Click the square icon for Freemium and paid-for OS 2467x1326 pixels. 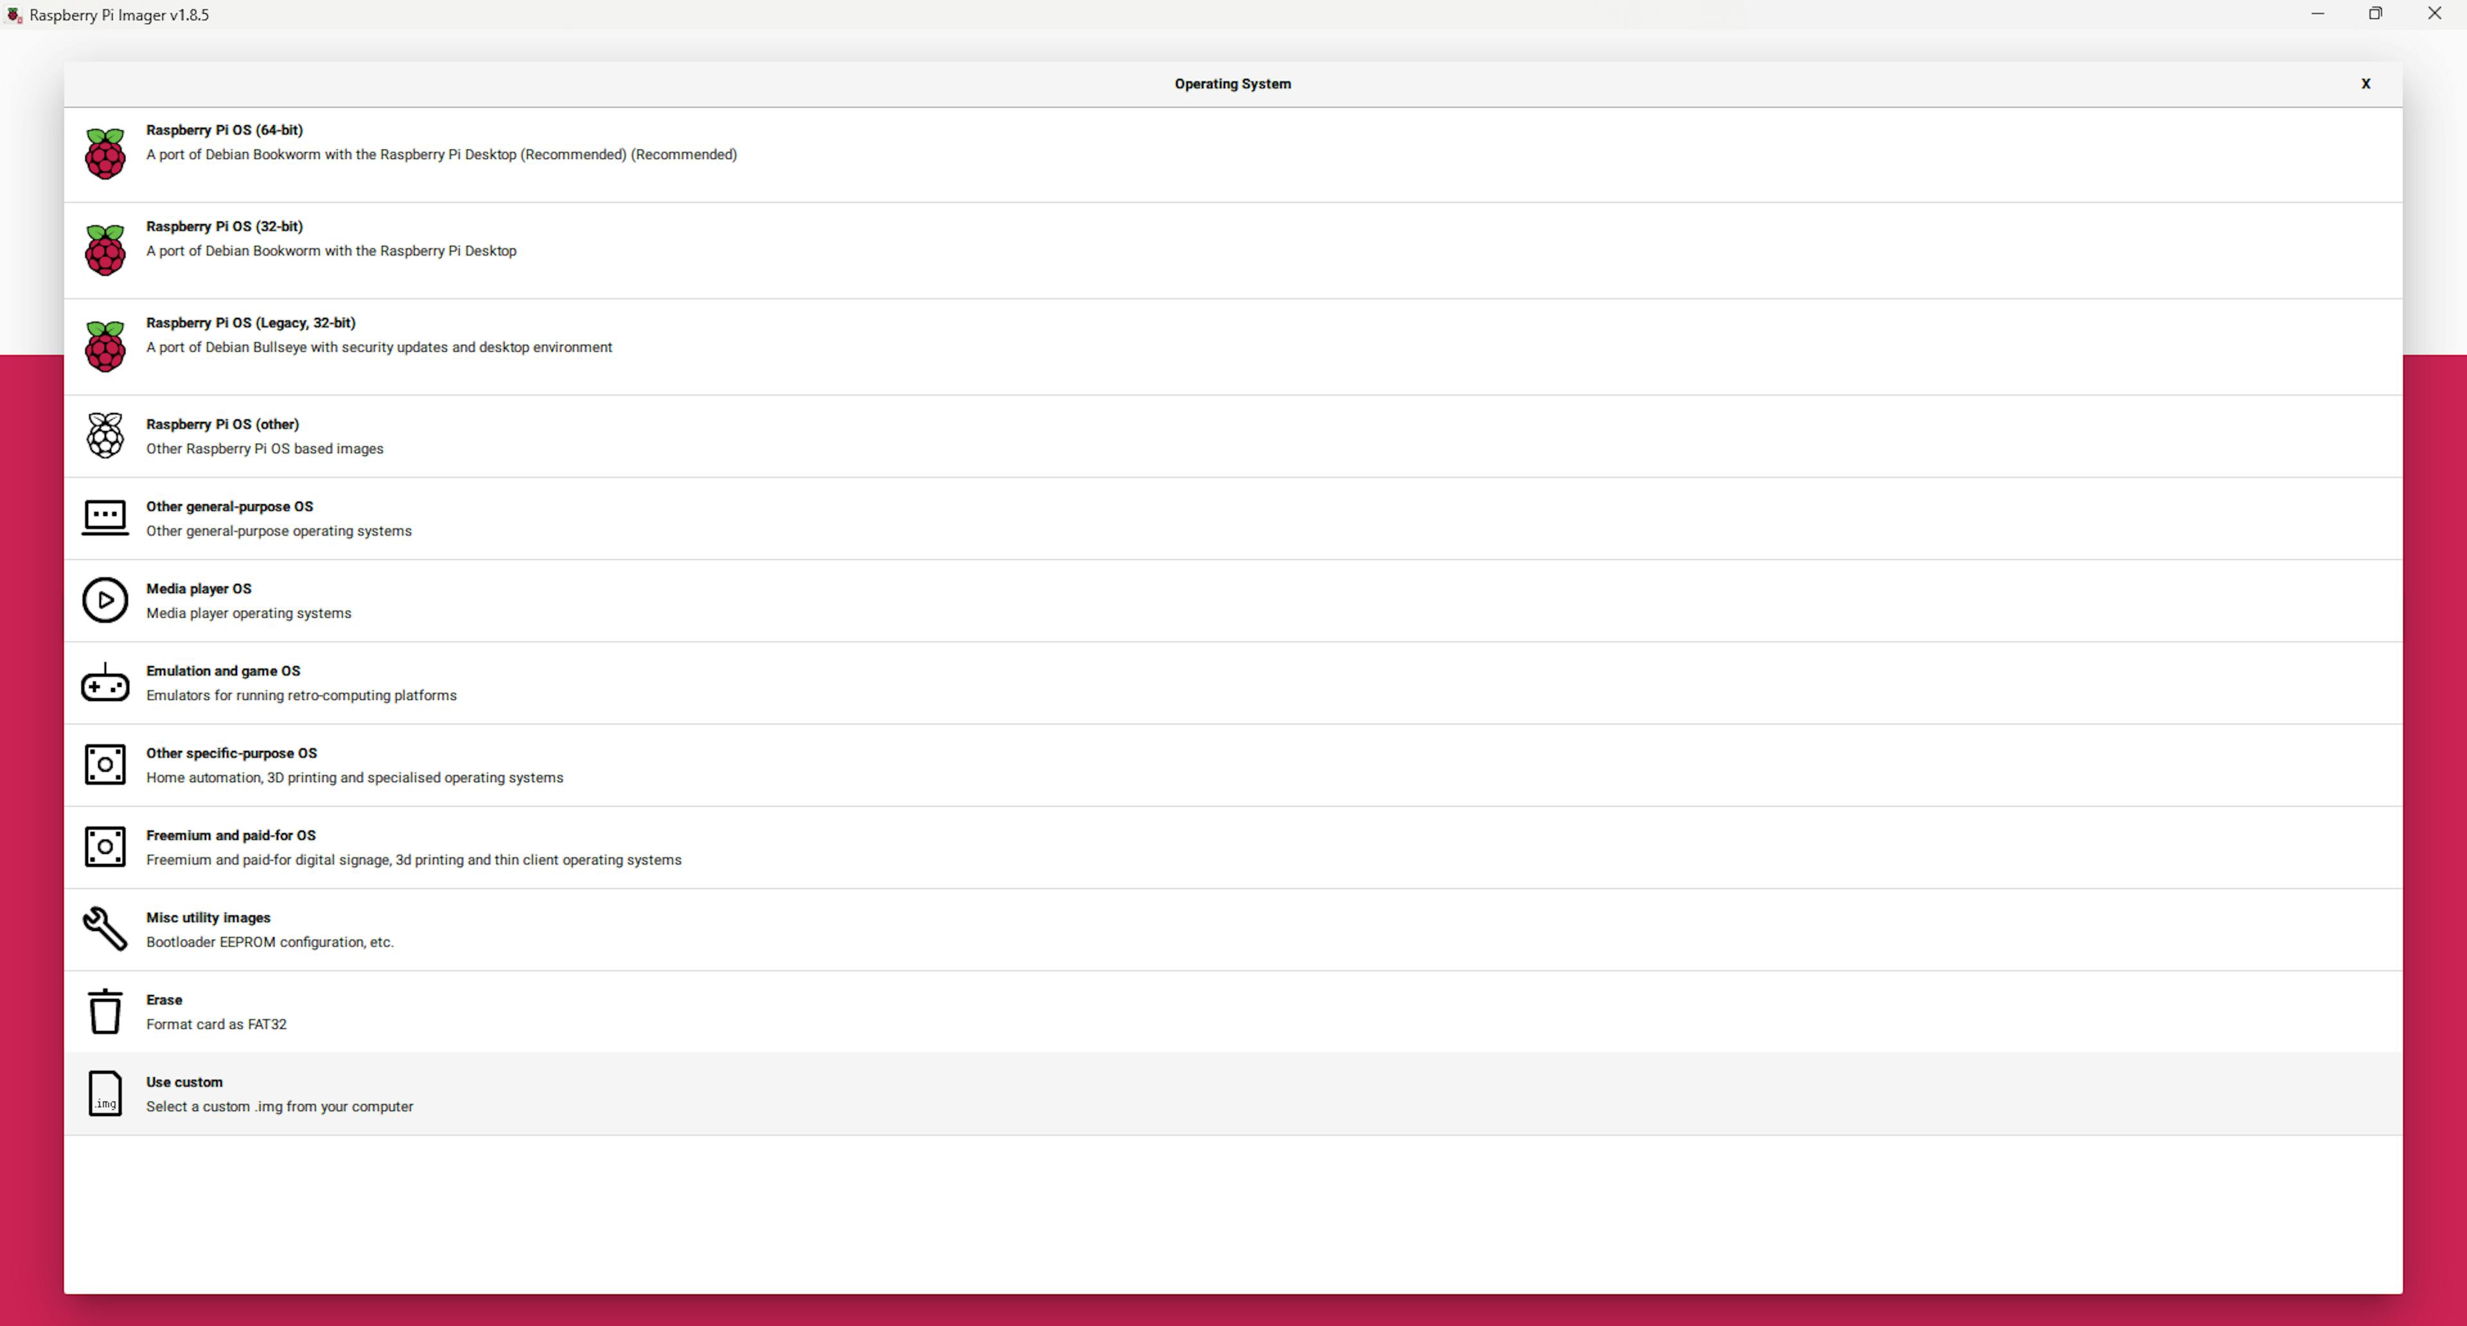pos(104,847)
